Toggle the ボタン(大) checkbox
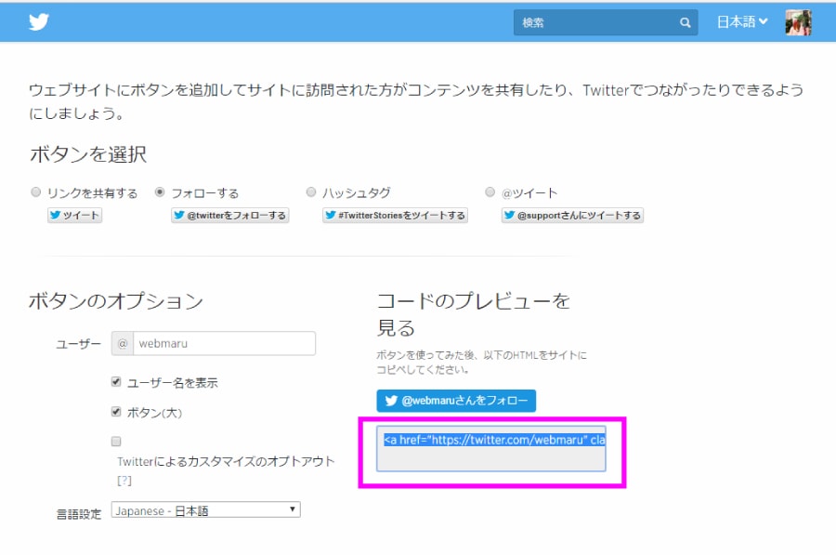The width and height of the screenshot is (836, 555). pyautogui.click(x=116, y=412)
